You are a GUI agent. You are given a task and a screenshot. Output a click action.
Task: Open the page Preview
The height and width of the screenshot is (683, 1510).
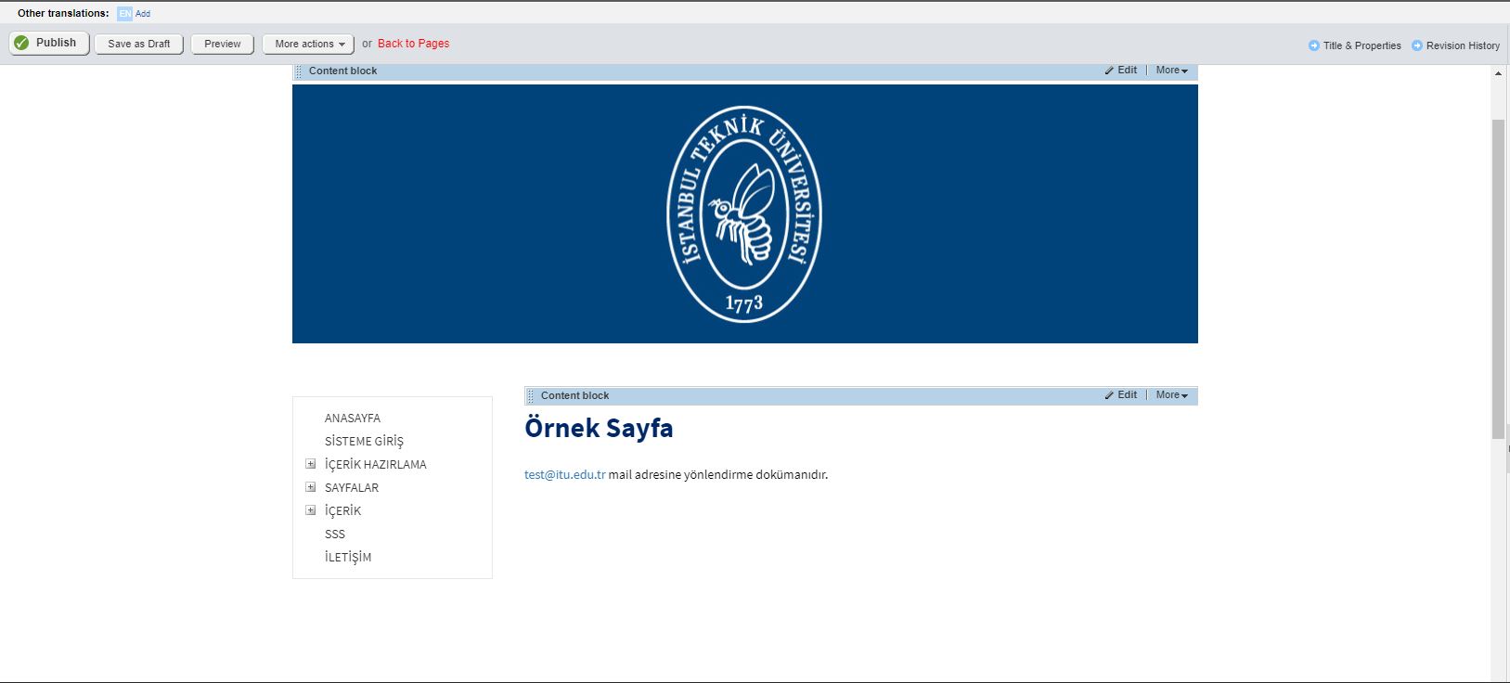(x=223, y=45)
